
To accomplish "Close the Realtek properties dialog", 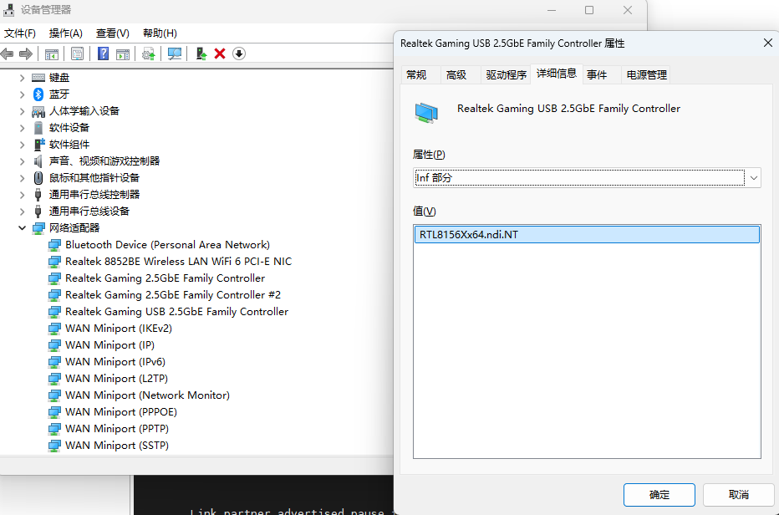I will coord(767,43).
